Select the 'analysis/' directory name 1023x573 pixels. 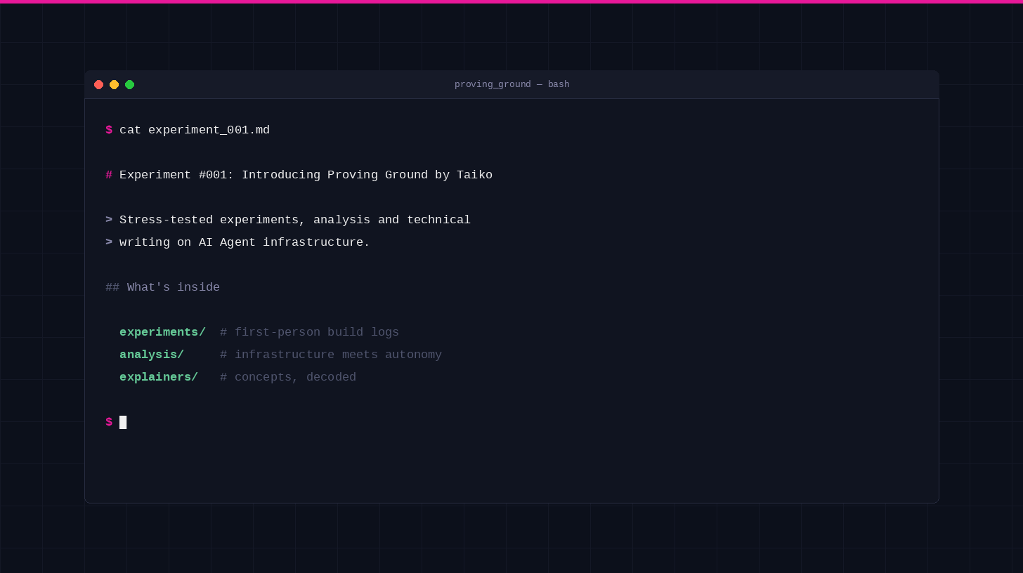coord(152,355)
